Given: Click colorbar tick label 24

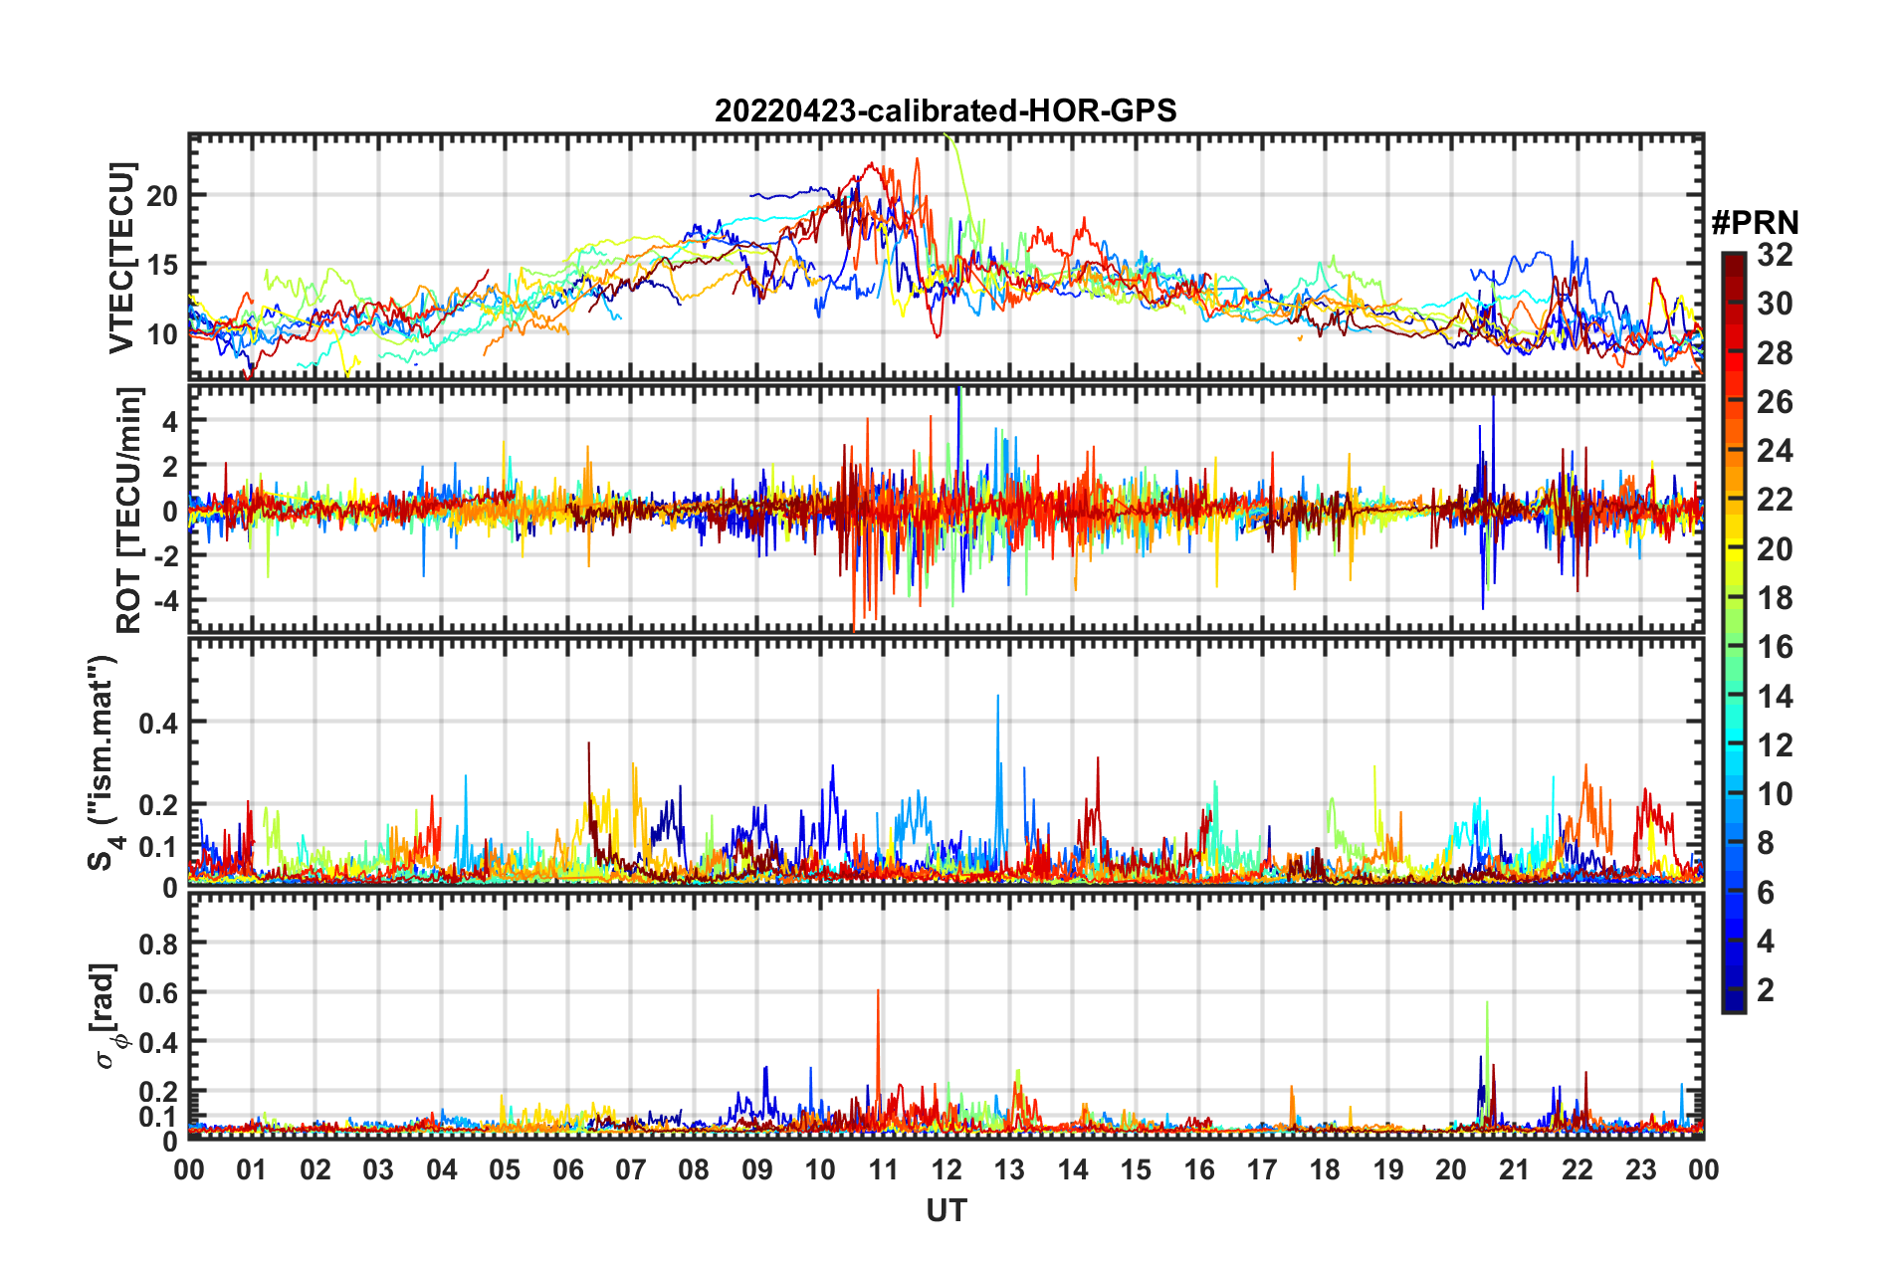Looking at the screenshot, I should (x=1775, y=451).
